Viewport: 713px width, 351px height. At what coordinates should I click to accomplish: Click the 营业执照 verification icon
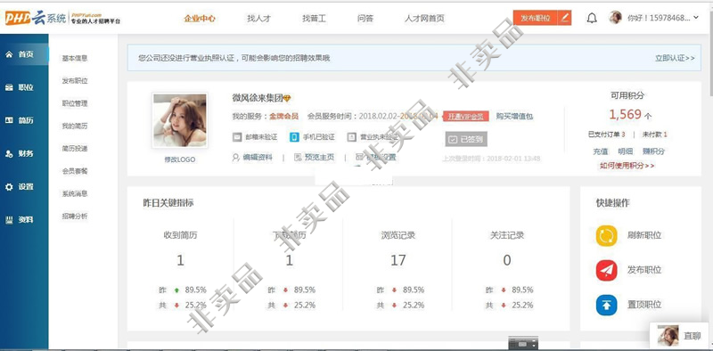coord(351,137)
